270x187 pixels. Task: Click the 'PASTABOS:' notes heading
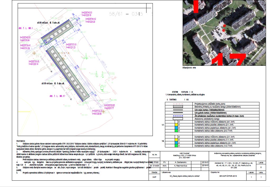point(21,141)
